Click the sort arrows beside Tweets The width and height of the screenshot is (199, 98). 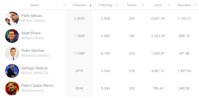[143, 5]
